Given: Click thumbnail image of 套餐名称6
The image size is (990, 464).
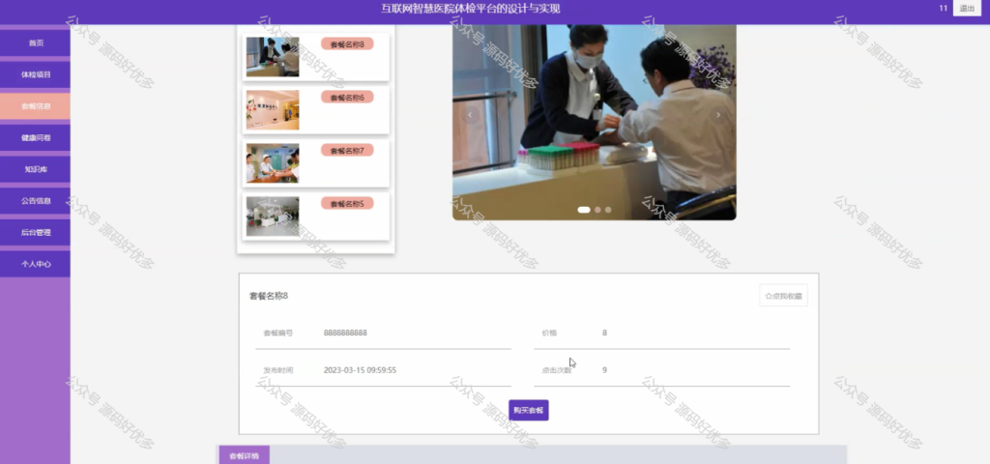Looking at the screenshot, I should coord(273,110).
